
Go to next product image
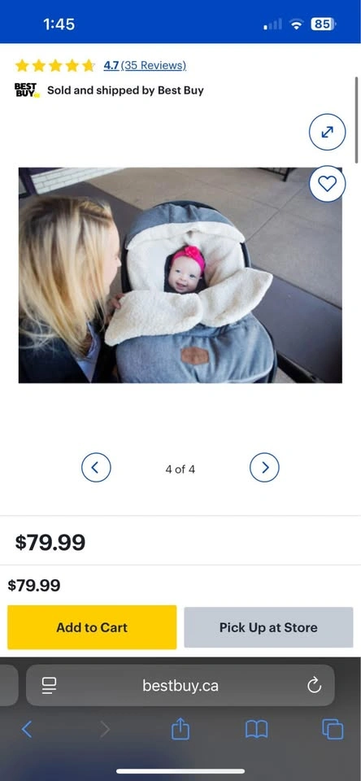point(264,467)
